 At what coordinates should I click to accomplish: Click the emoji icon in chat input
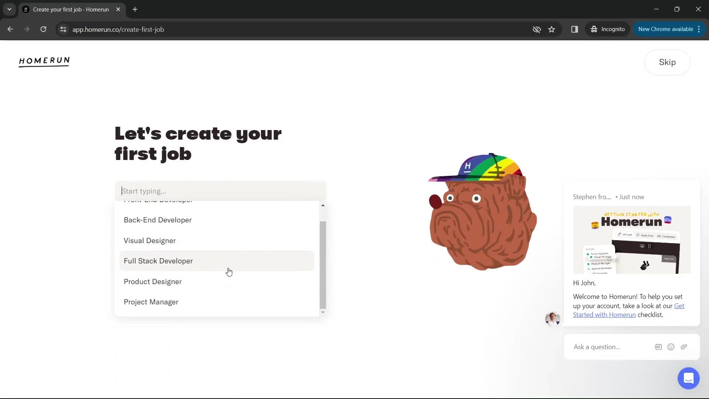[x=671, y=347]
